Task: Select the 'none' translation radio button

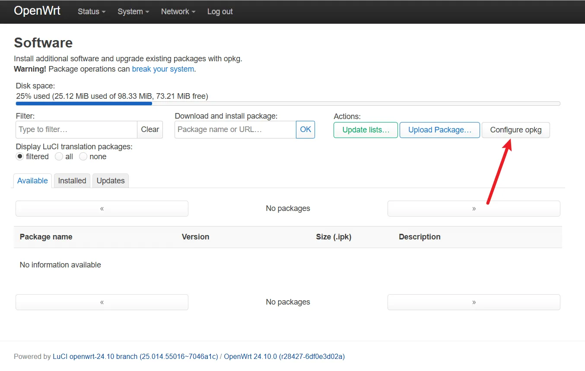Action: point(83,157)
